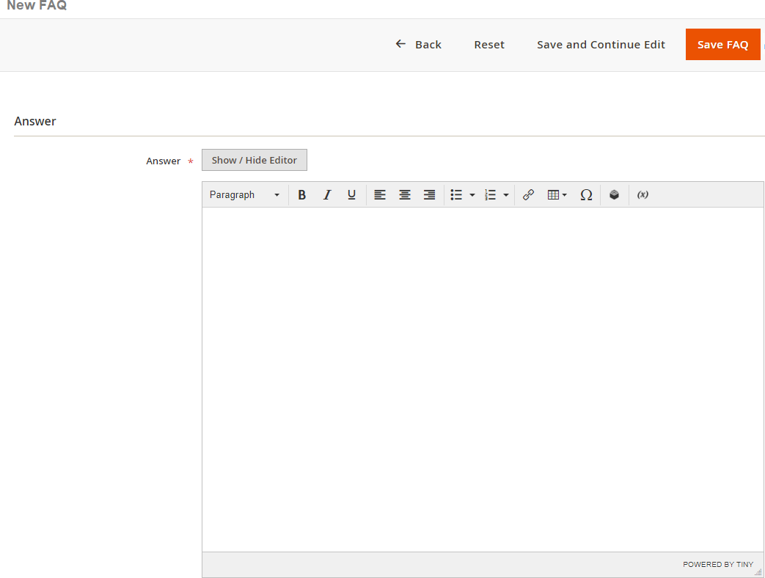Insert a numbered list

pos(491,195)
